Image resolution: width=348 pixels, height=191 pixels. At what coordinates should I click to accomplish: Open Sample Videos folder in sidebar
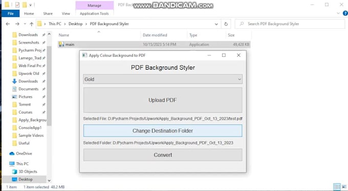31,136
